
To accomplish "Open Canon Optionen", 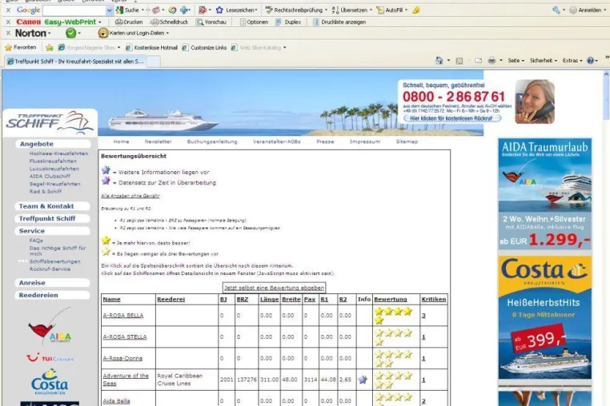I will tap(254, 22).
